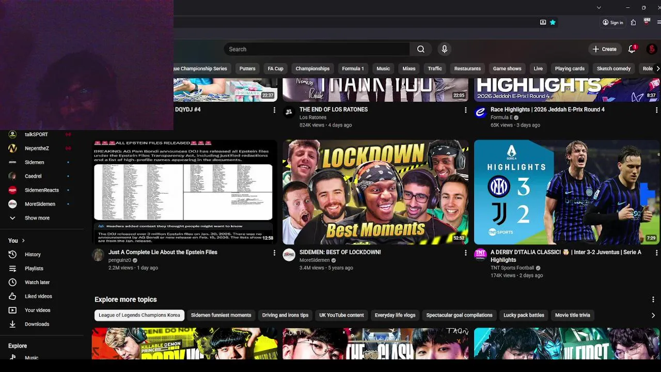Play the Epstein files released thumbnail
This screenshot has height=372, width=661.
click(184, 192)
